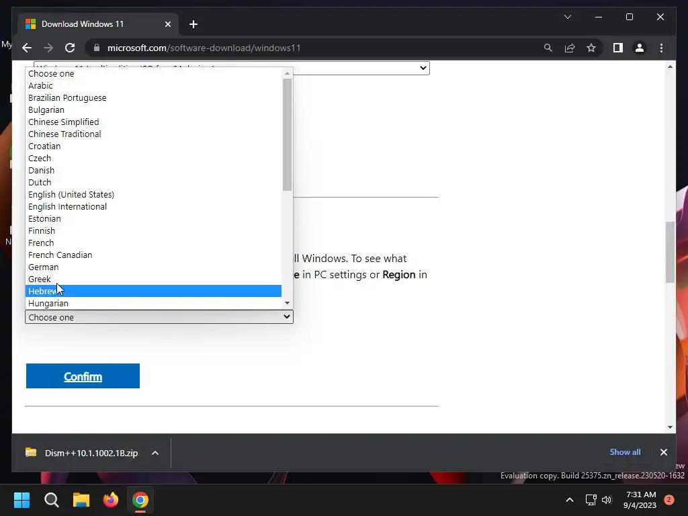The height and width of the screenshot is (516, 688).
Task: Select highlighted Hebrew option
Action: point(153,291)
